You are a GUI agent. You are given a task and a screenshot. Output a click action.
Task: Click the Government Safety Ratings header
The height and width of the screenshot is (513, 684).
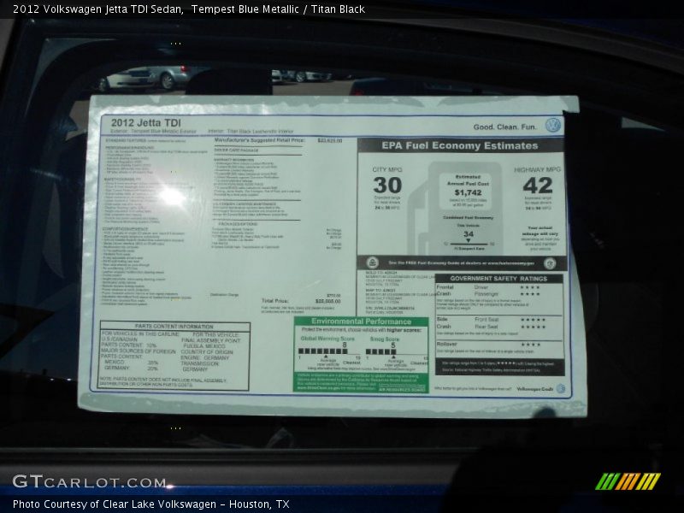coord(499,278)
